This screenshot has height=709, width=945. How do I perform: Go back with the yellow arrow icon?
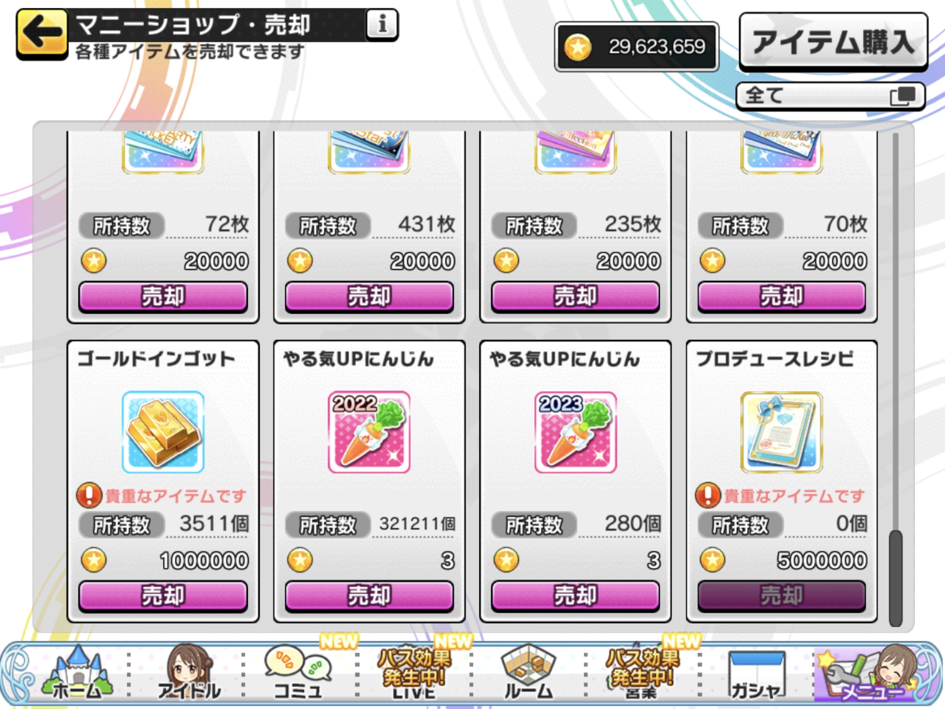(x=42, y=33)
